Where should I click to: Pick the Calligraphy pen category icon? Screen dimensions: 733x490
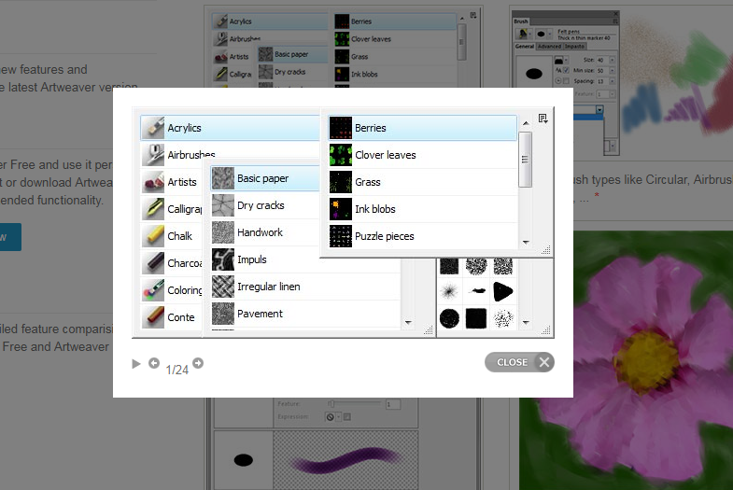coord(153,209)
